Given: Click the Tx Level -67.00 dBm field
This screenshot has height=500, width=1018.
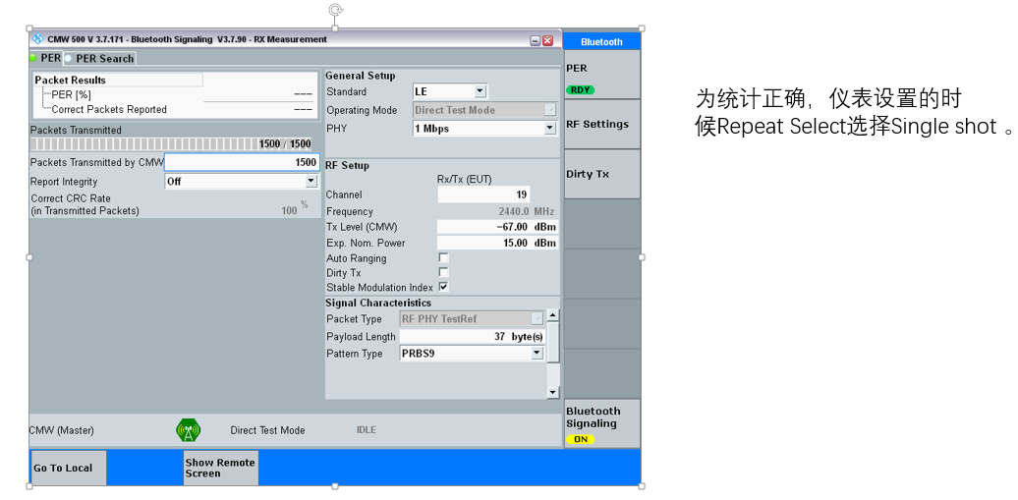Looking at the screenshot, I should (x=497, y=227).
